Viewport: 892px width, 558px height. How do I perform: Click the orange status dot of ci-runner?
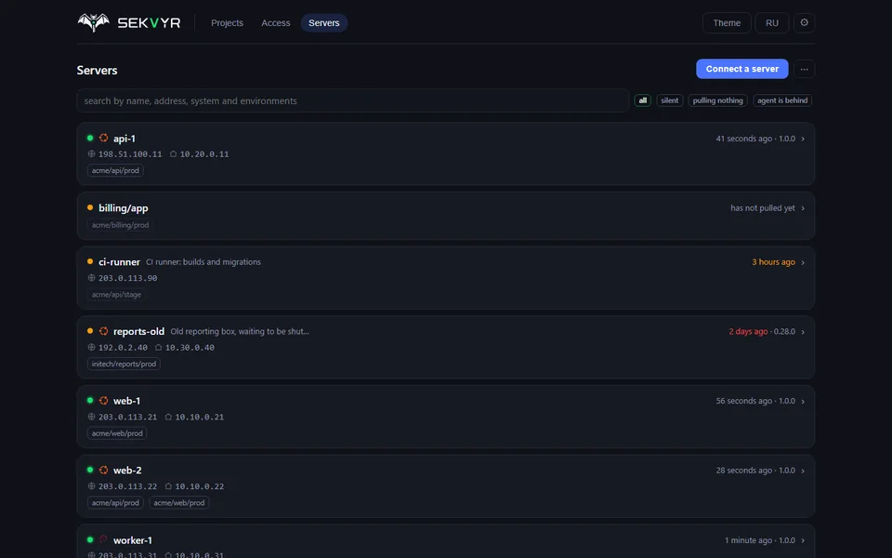tap(90, 261)
